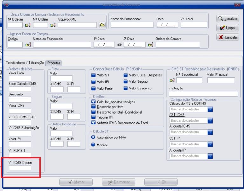Switch to the Produtos tab
This screenshot has height=191, width=244.
click(54, 63)
